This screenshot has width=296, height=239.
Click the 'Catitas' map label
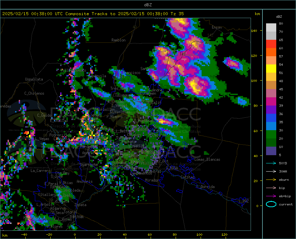[187, 177]
